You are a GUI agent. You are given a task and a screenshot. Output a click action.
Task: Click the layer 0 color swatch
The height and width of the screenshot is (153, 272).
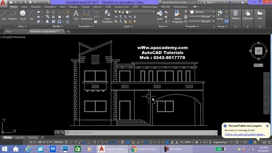click(127, 12)
